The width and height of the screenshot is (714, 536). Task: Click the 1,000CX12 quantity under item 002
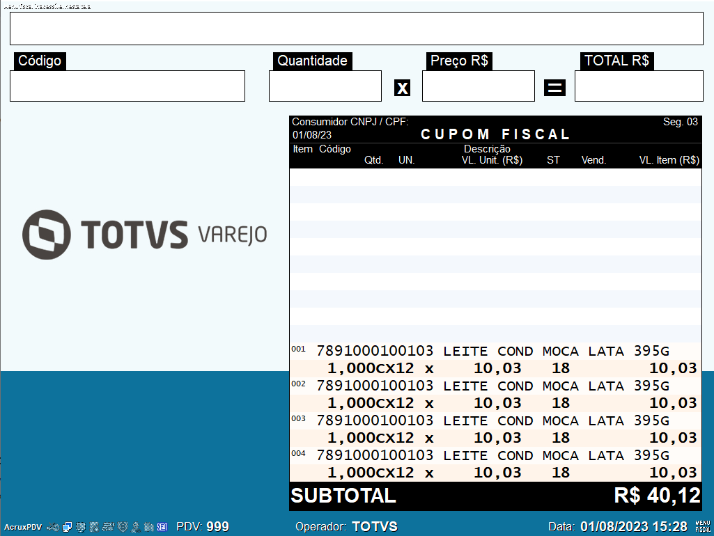pos(371,403)
